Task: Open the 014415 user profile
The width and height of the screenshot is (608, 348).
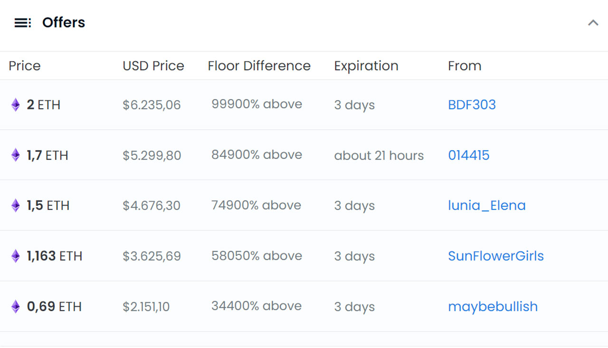Action: pyautogui.click(x=468, y=155)
